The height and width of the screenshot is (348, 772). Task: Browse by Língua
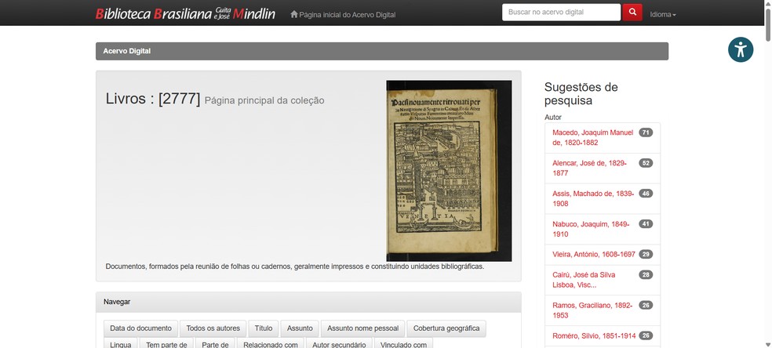pyautogui.click(x=121, y=344)
